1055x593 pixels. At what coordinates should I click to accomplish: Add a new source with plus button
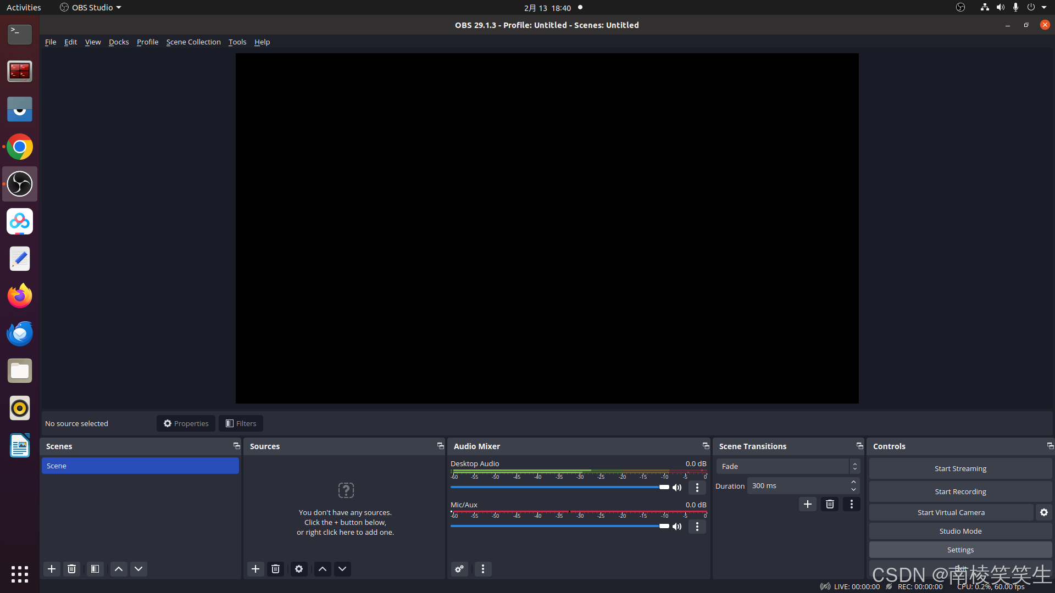click(256, 569)
